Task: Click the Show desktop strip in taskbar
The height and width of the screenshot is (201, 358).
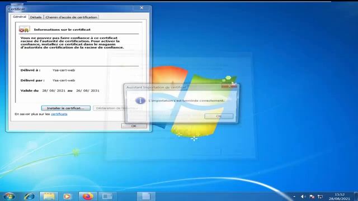Action: pos(356,197)
